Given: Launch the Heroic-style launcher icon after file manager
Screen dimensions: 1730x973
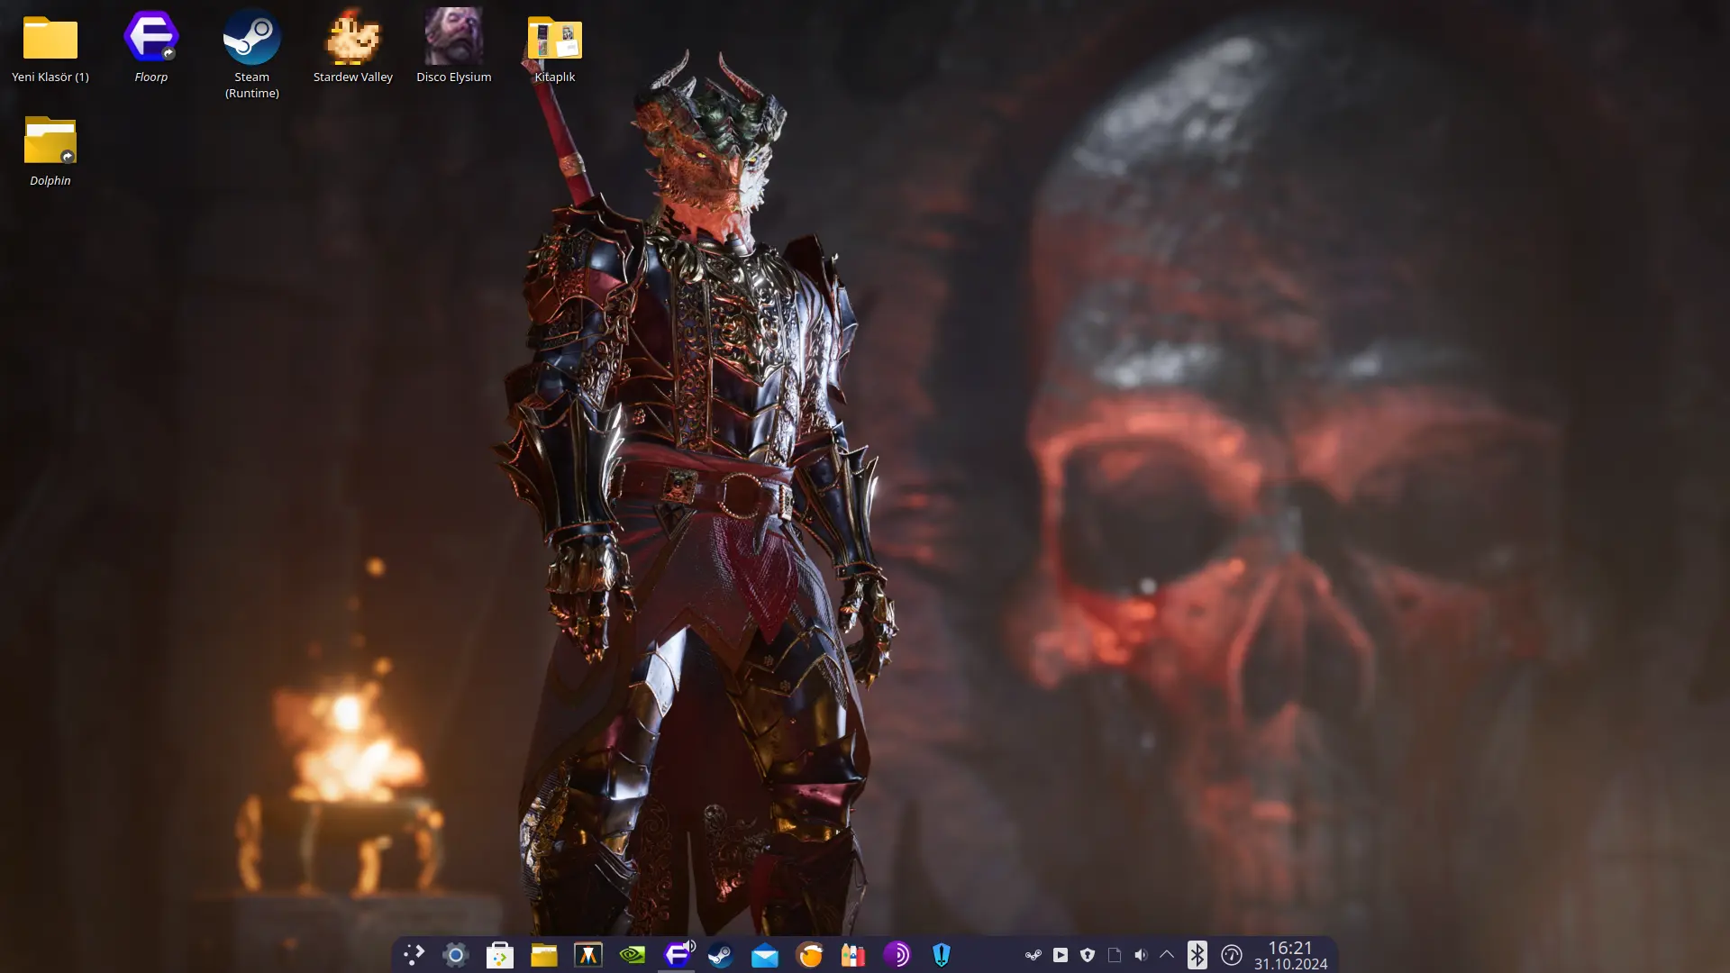Looking at the screenshot, I should [588, 955].
